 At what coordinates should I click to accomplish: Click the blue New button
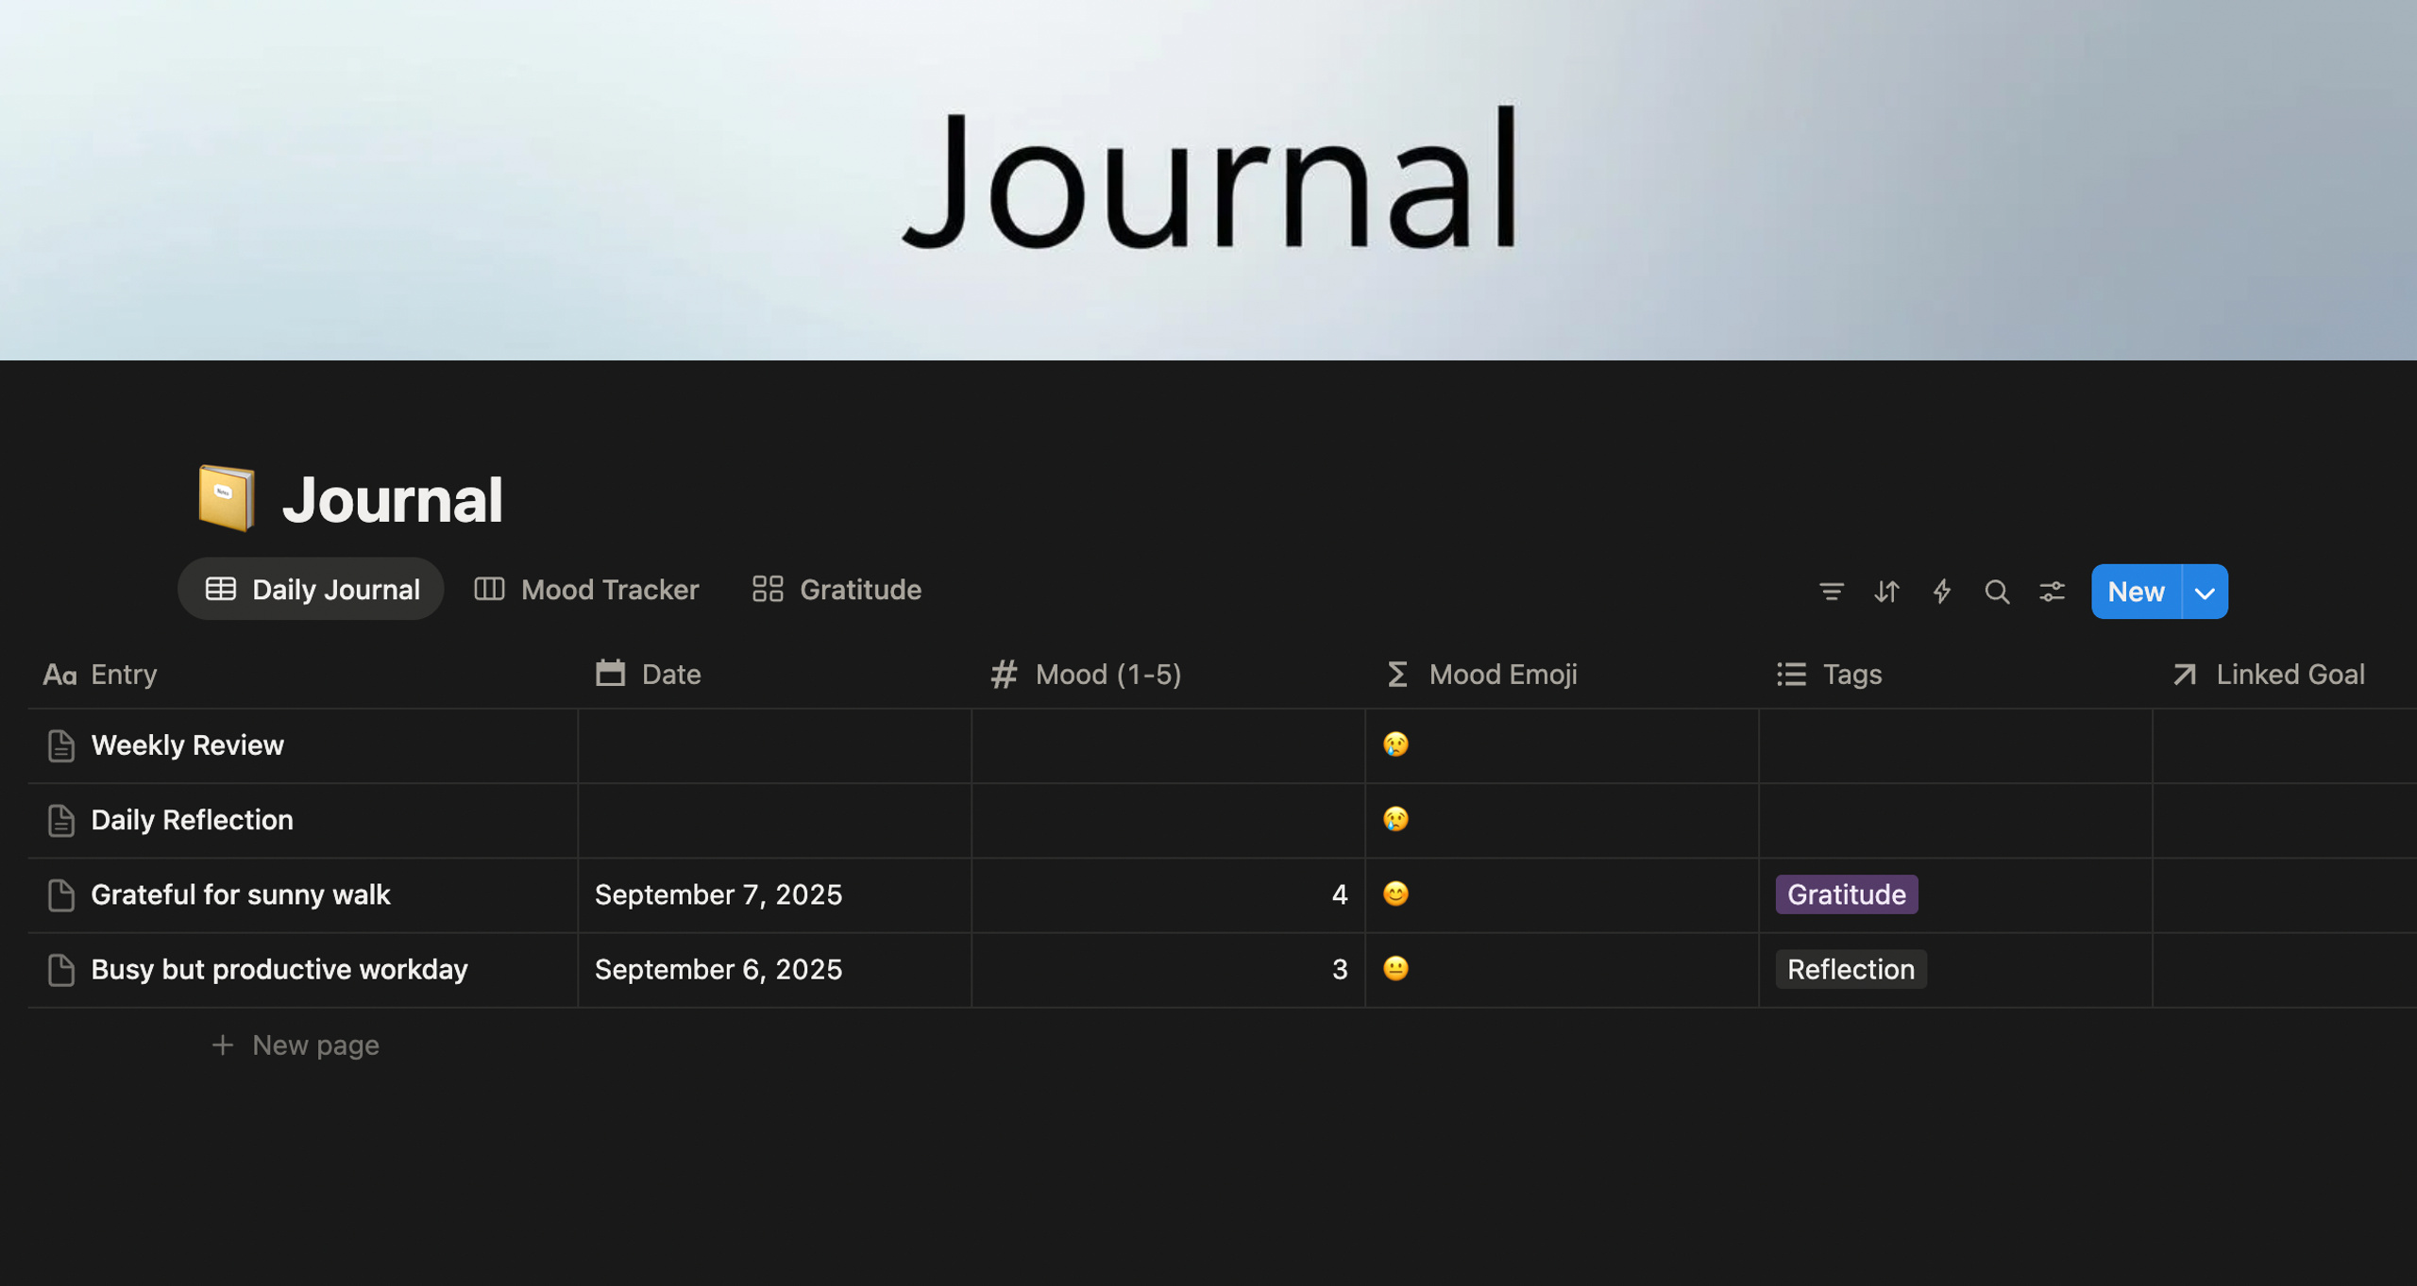point(2136,592)
